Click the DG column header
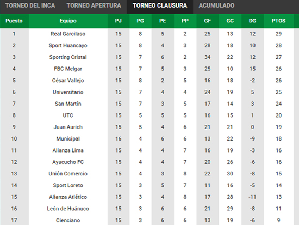The height and width of the screenshot is (225, 299). click(252, 21)
